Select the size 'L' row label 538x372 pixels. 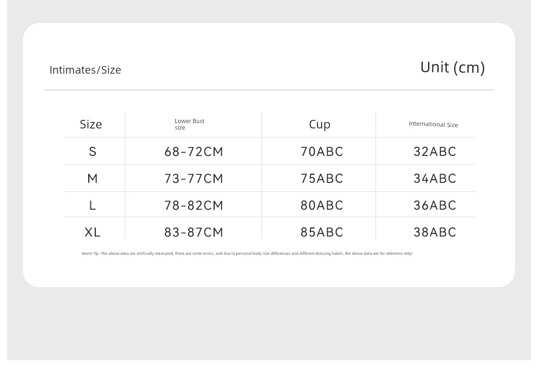coord(93,205)
